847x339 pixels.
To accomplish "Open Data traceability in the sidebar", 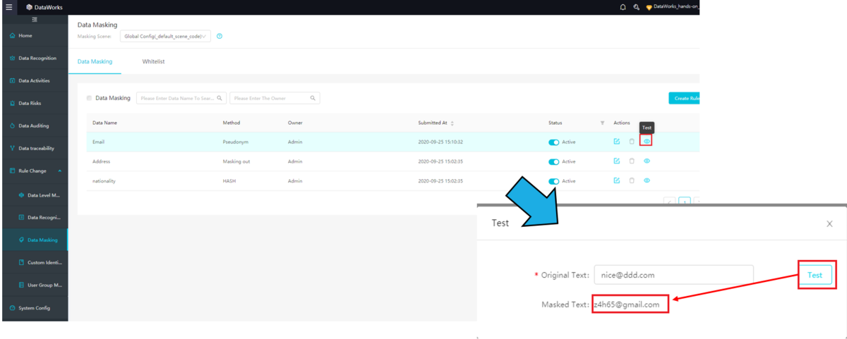I will coord(35,148).
